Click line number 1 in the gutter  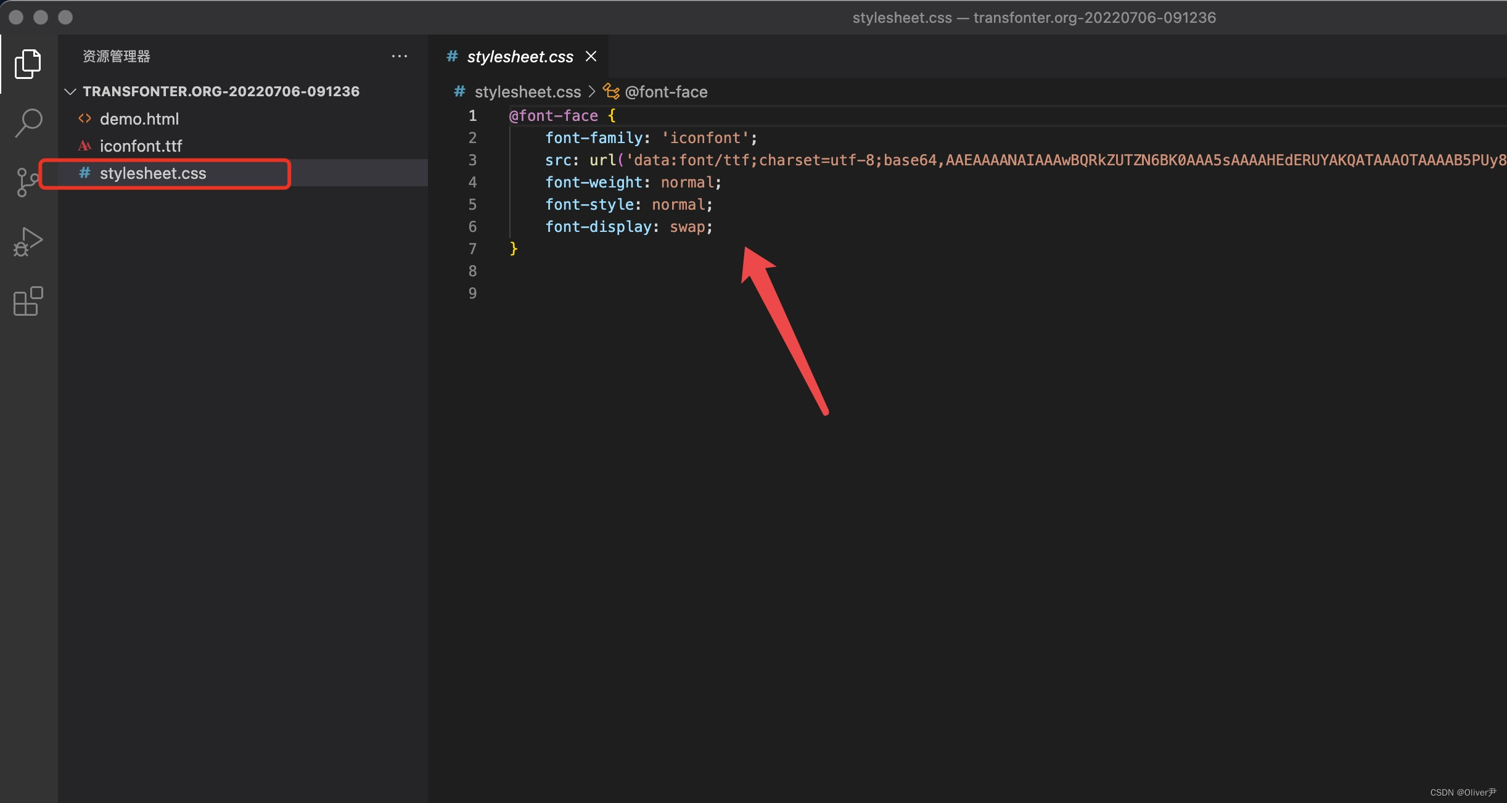pos(472,115)
